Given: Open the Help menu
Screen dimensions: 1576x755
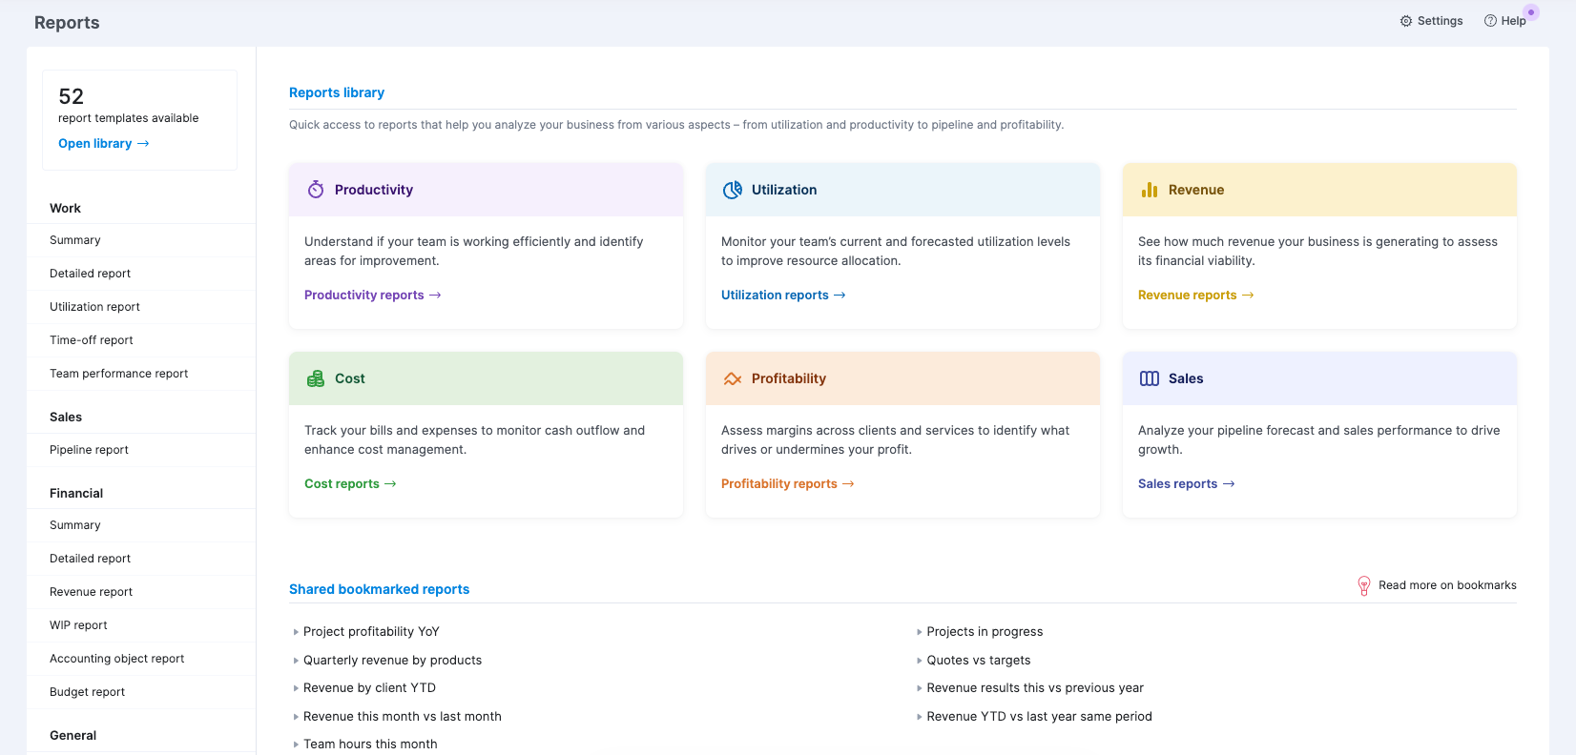Looking at the screenshot, I should pyautogui.click(x=1505, y=21).
